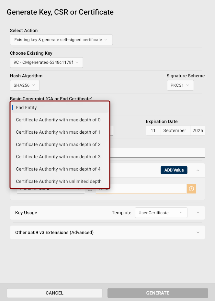Select End Entity option

(60, 107)
